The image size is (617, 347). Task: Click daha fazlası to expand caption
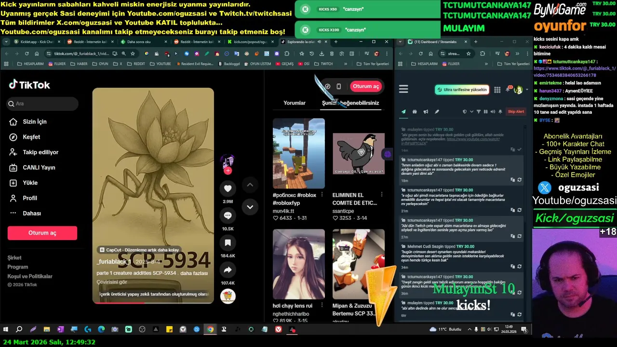click(x=194, y=273)
